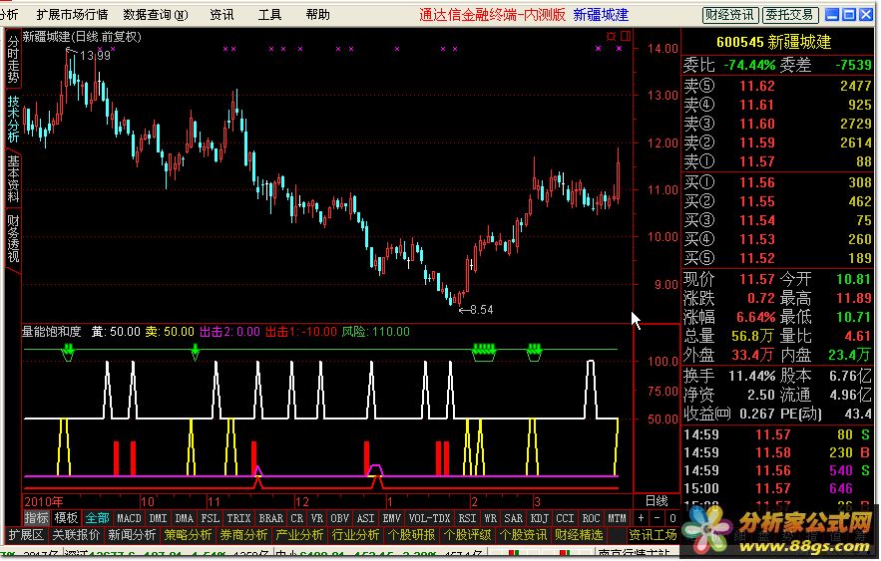Click the 委托交易 button
The height and width of the screenshot is (561, 881).
click(790, 15)
